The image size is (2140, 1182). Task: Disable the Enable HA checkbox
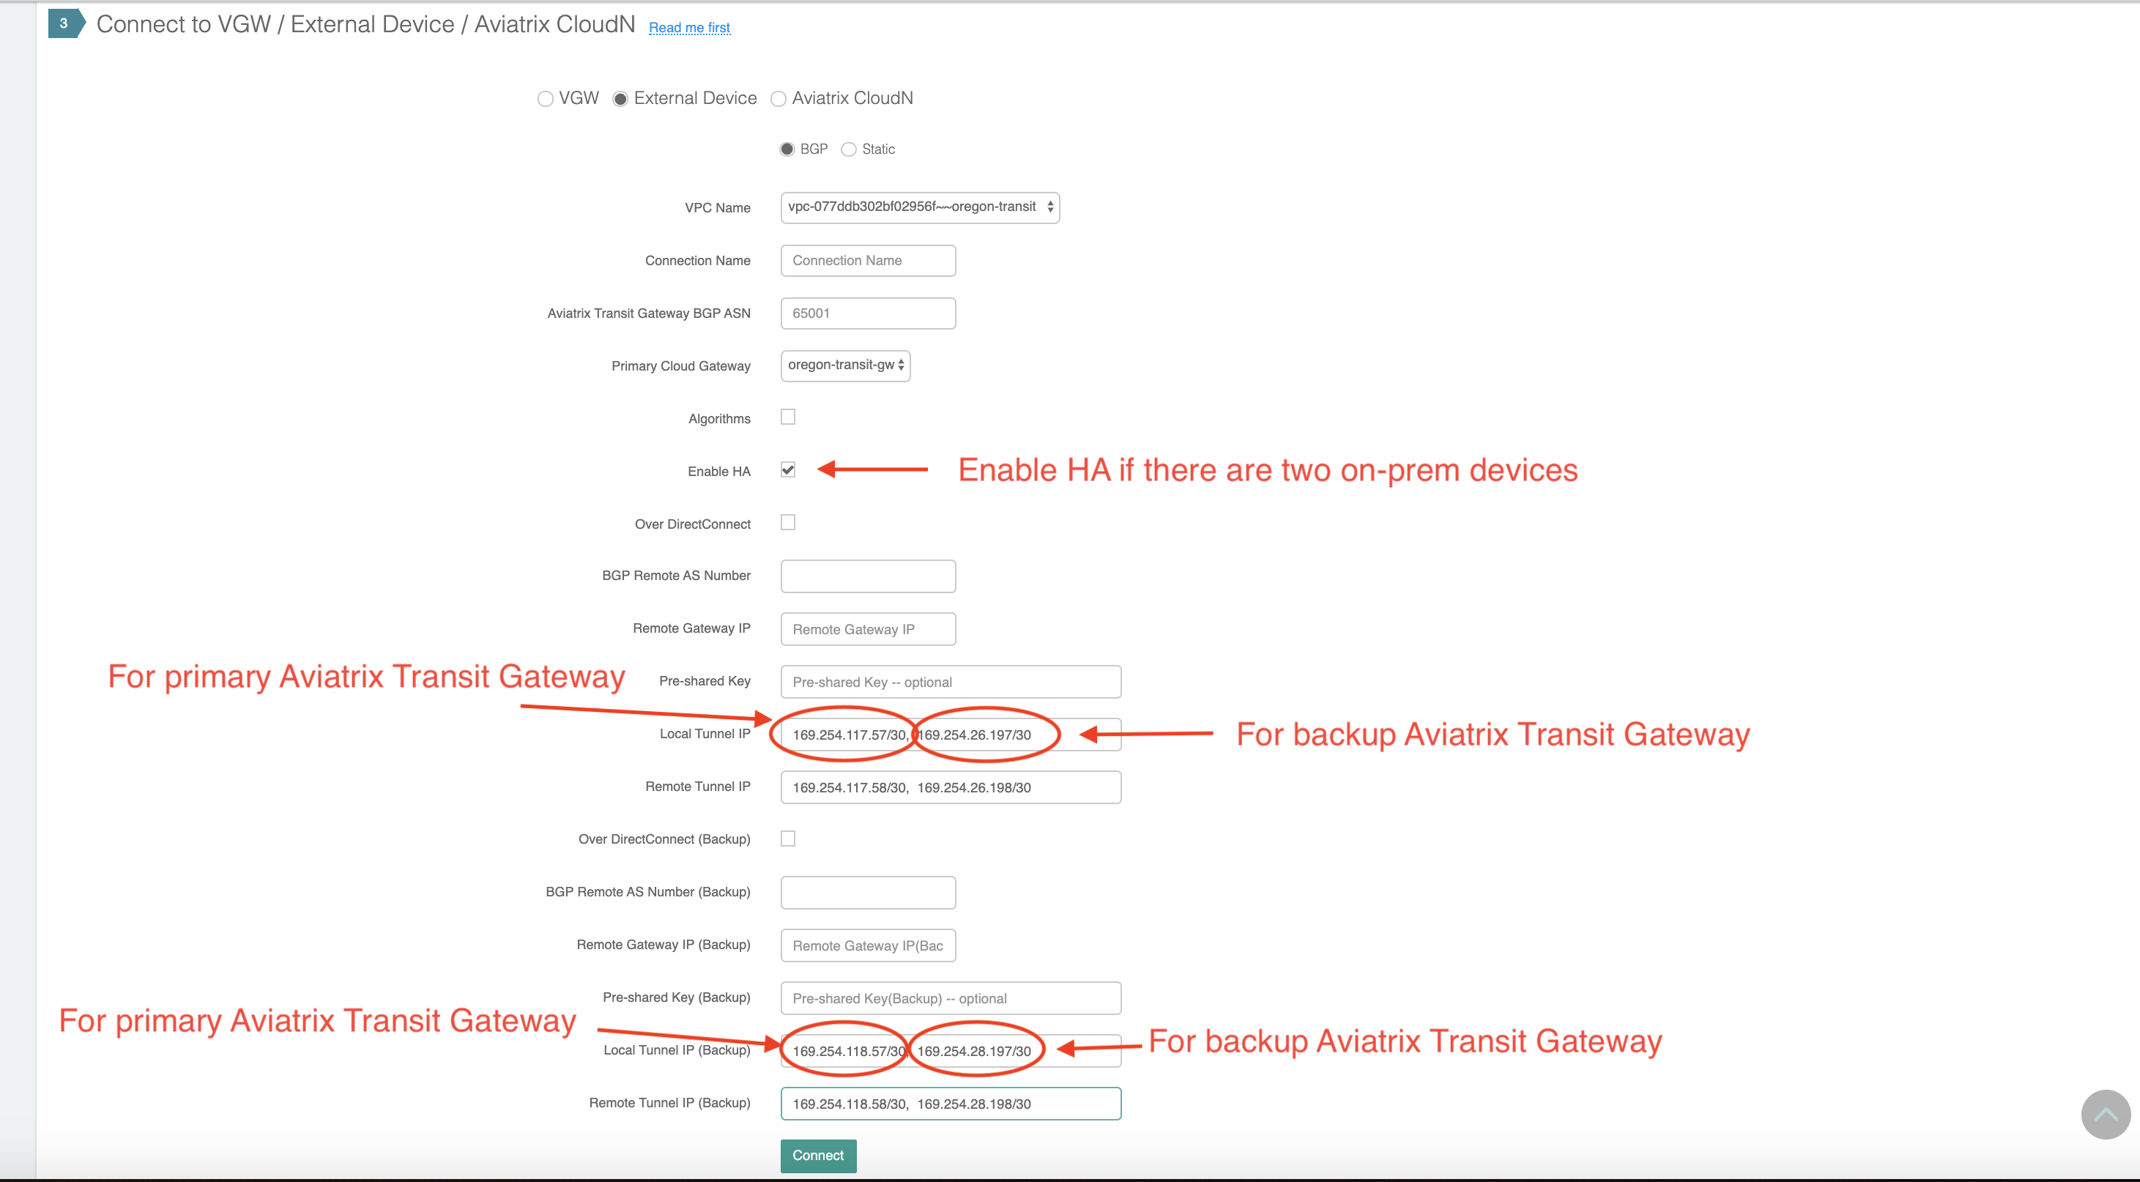[x=787, y=469]
